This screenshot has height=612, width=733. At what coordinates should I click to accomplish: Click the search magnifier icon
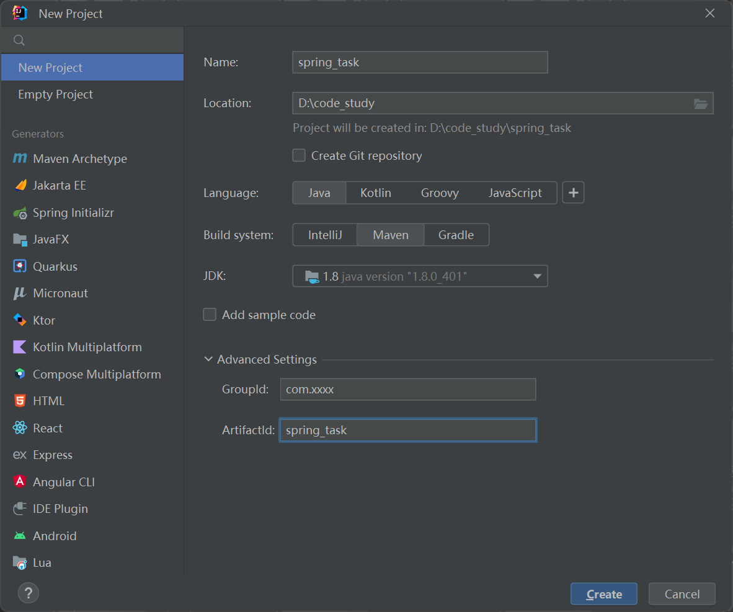[x=19, y=40]
